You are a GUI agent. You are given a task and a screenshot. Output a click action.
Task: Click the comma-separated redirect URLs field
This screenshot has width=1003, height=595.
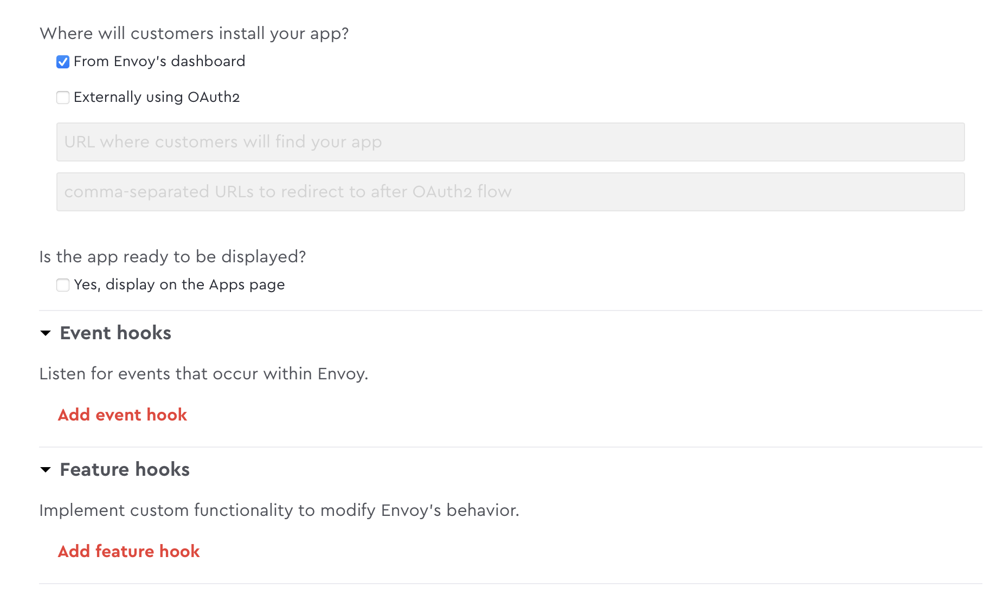coord(510,192)
